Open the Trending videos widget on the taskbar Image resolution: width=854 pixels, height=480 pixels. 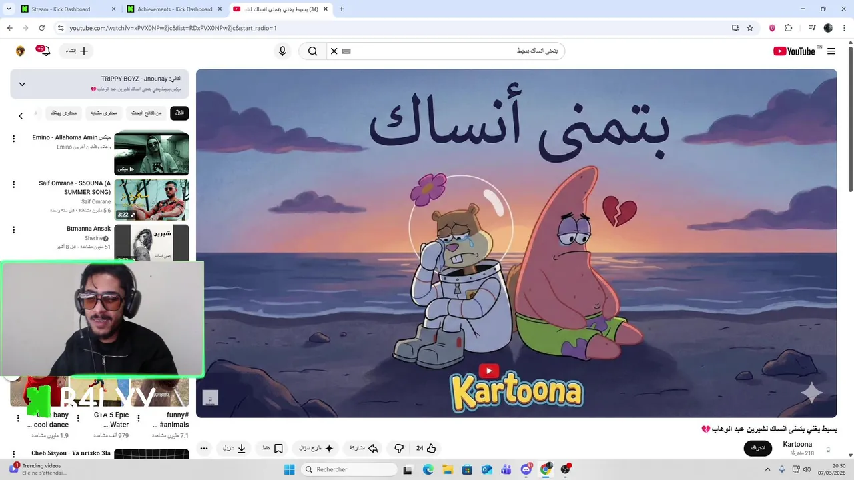tap(38, 469)
